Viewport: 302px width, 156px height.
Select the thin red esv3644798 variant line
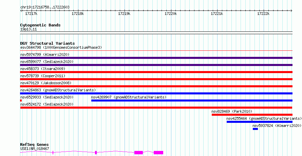(x=156, y=51)
